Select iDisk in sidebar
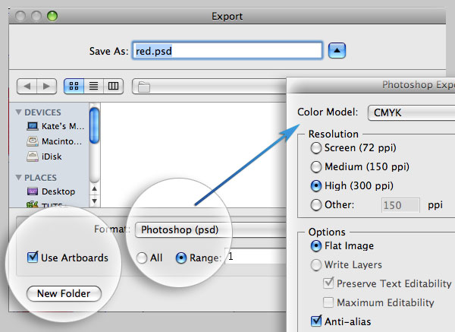 tap(44, 157)
